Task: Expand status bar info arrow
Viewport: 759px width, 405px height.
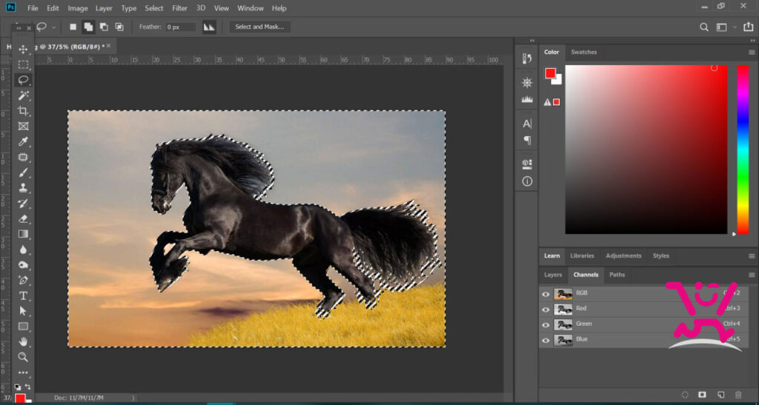Action: [x=133, y=398]
